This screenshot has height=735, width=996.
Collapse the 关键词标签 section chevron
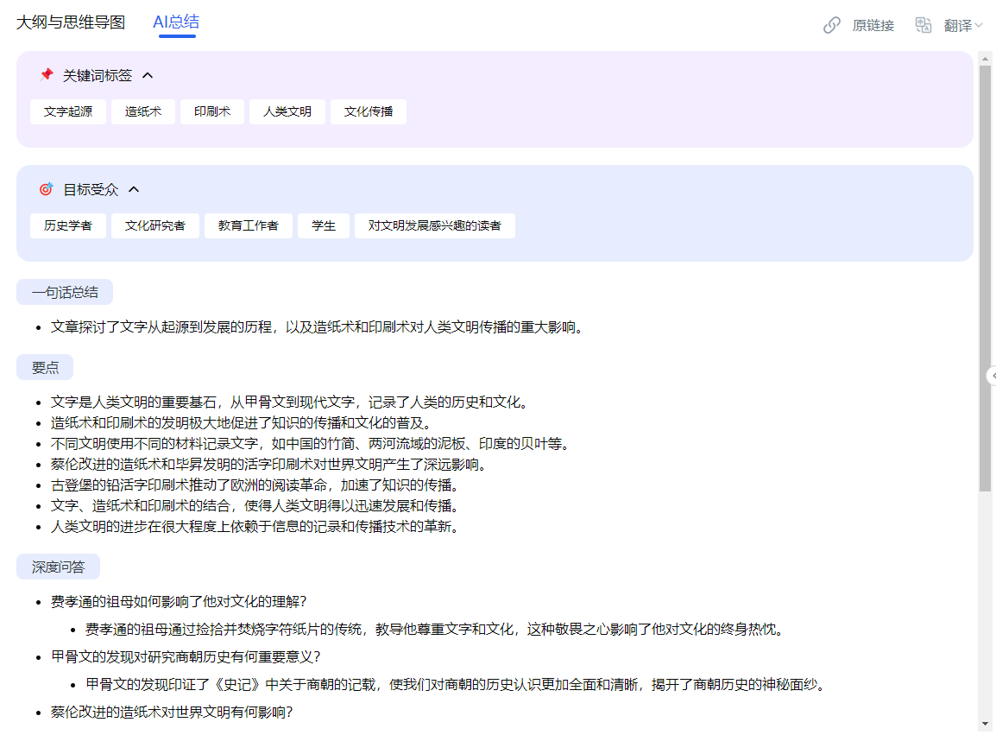tap(148, 75)
